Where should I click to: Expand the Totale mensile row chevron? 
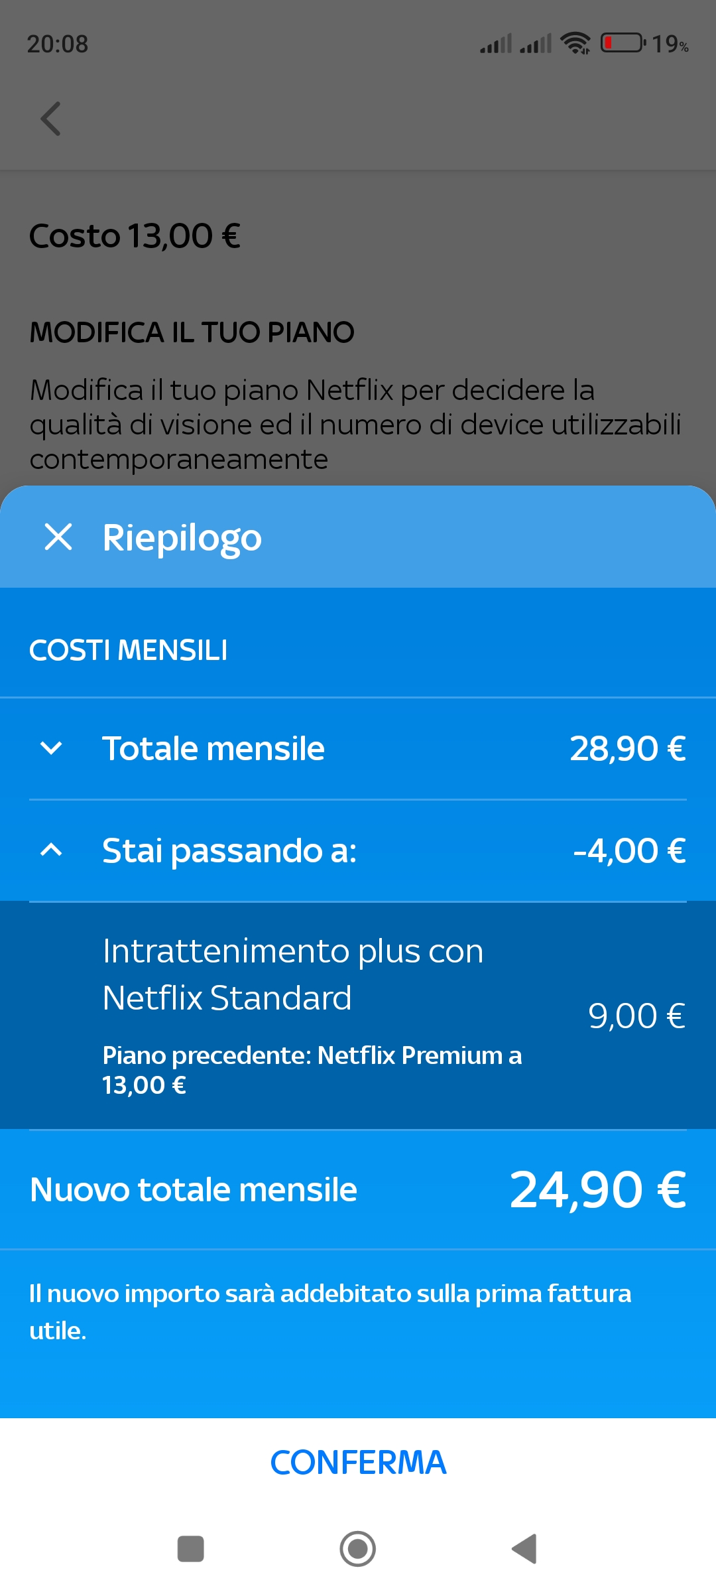coord(51,748)
